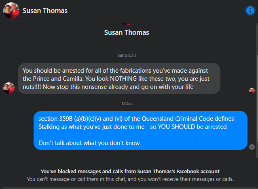This screenshot has width=258, height=189.
Task: Click the delivered checkmark status icon
Action: click(x=252, y=147)
